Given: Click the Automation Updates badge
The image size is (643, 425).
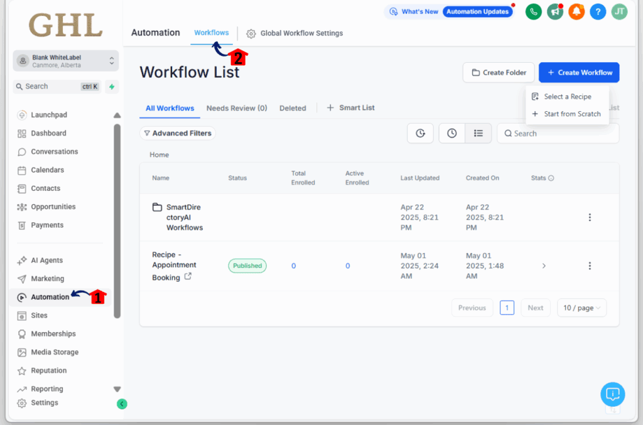Looking at the screenshot, I should click(477, 12).
